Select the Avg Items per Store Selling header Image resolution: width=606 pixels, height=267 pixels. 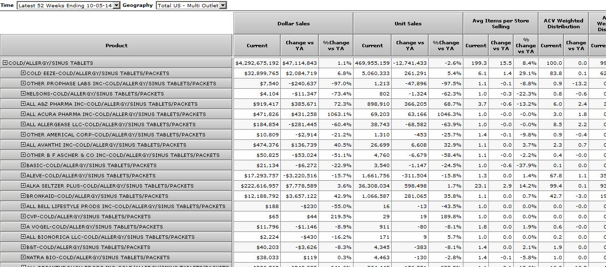pos(501,23)
